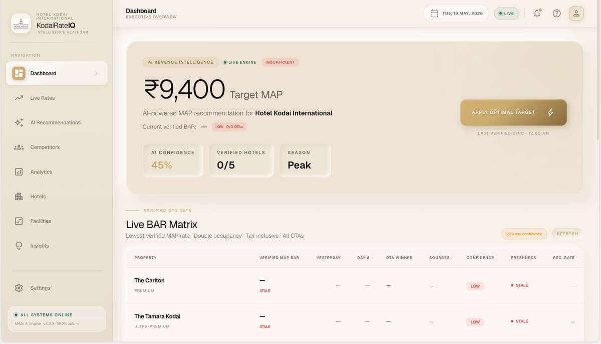Viewport: 601px width, 344px height.
Task: Click the Insights lightbulb icon
Action: tap(19, 246)
